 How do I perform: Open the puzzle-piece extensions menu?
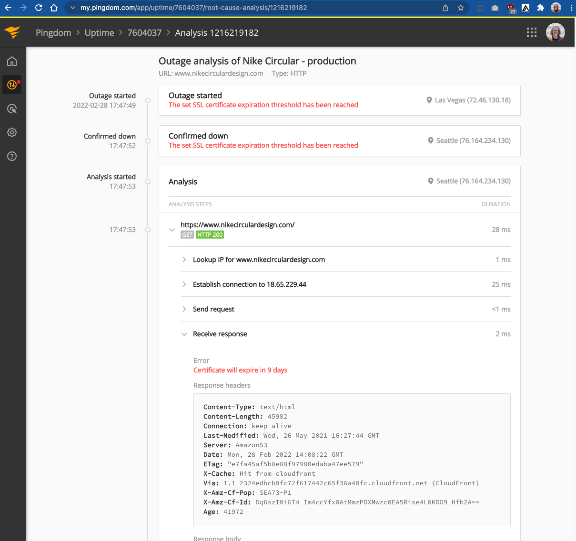[541, 8]
